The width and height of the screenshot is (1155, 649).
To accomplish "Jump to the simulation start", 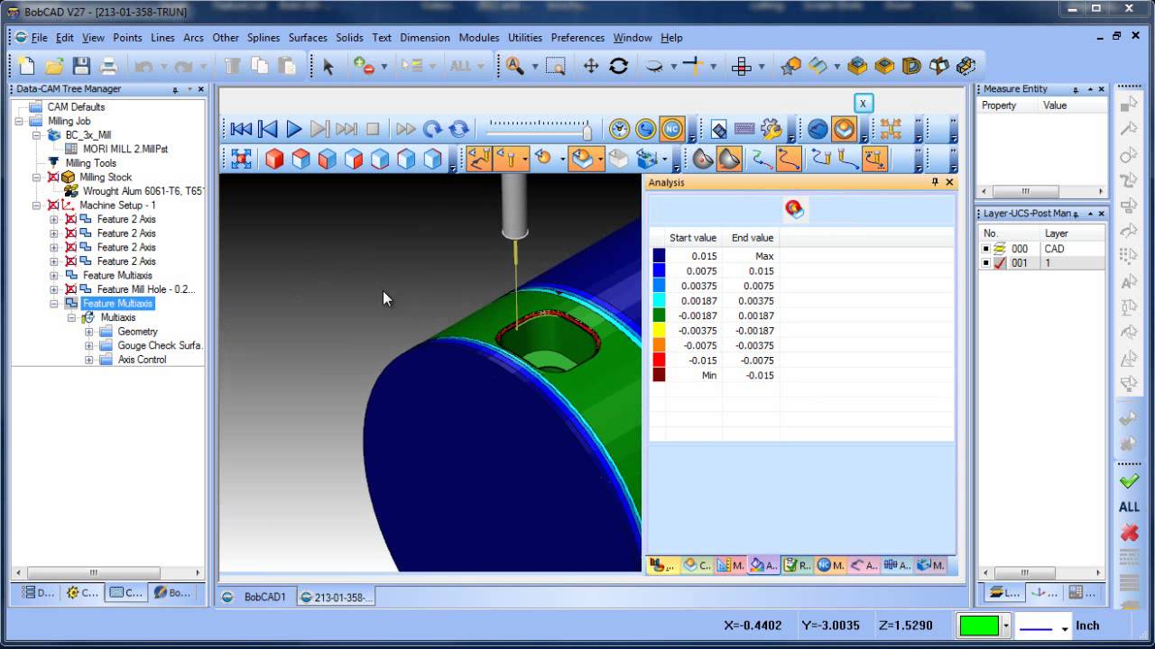I will pos(241,130).
